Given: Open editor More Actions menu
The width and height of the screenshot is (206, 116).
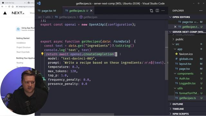Looking at the screenshot, I should (163, 11).
